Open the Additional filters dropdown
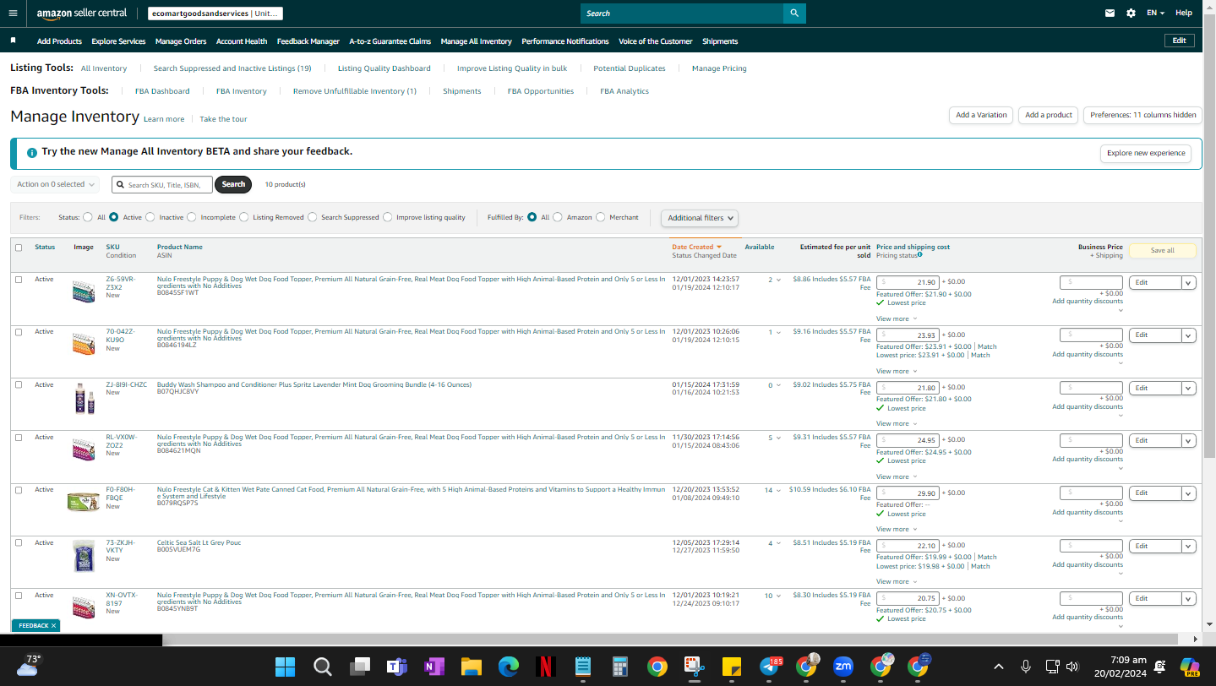The image size is (1216, 686). (x=700, y=218)
